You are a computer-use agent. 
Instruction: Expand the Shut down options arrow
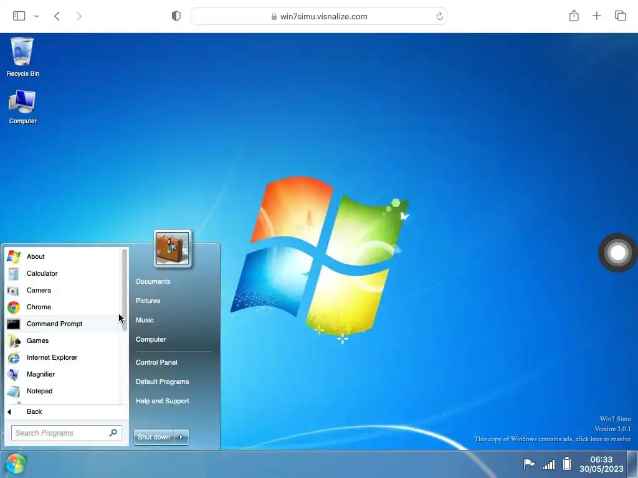181,437
